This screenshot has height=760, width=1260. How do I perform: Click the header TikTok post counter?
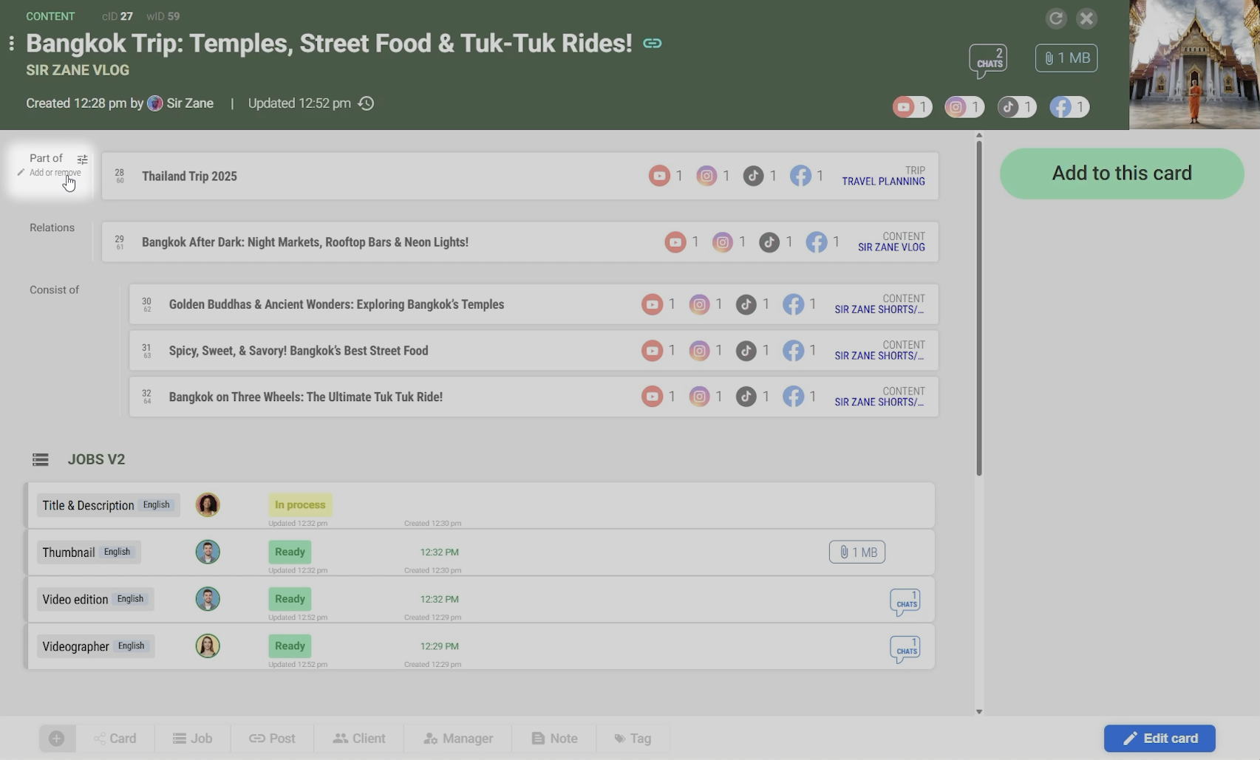[x=1017, y=107]
